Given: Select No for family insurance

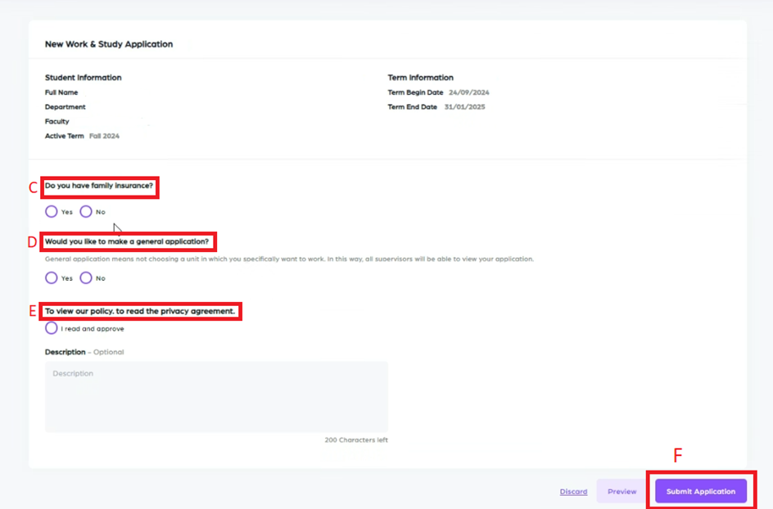Looking at the screenshot, I should coord(86,212).
